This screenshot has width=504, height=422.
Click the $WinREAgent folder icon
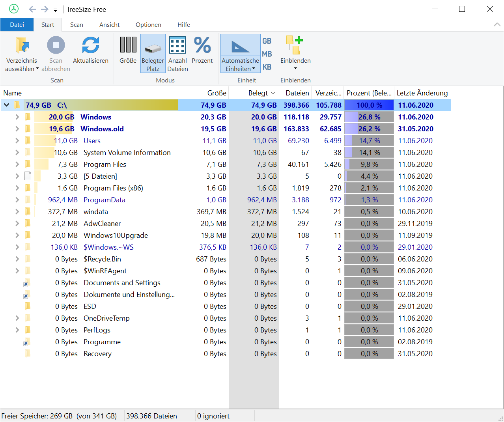28,271
